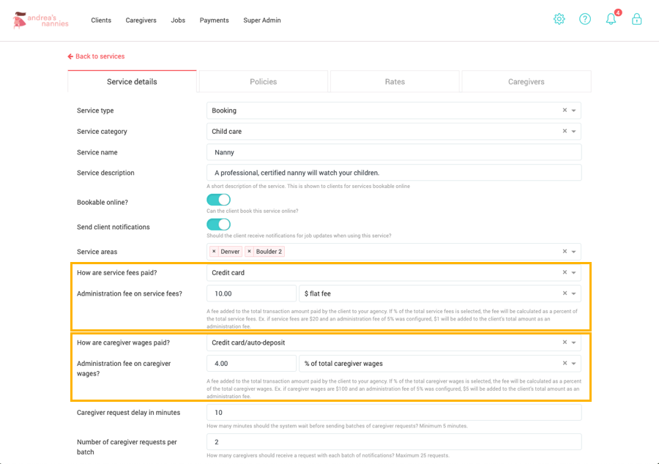Expand % of total caregiver wages dropdown
Image resolution: width=659 pixels, height=464 pixels.
point(573,364)
